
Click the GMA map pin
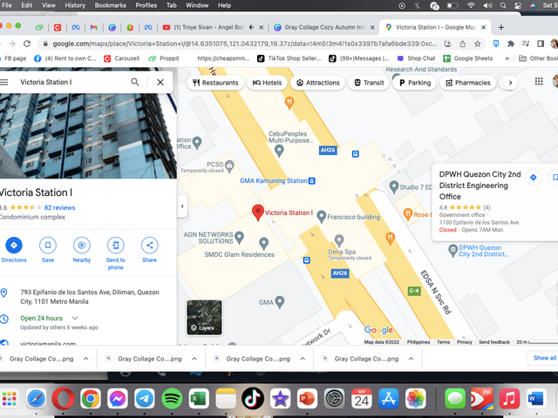point(280,302)
